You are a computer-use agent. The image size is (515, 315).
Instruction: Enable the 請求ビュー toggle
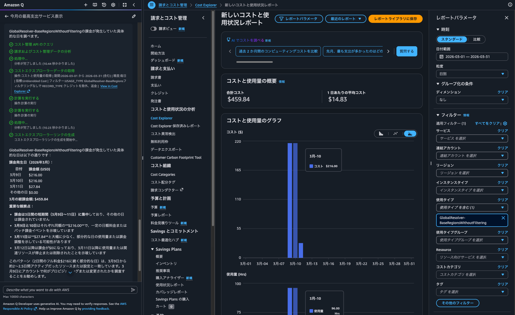pyautogui.click(x=154, y=29)
